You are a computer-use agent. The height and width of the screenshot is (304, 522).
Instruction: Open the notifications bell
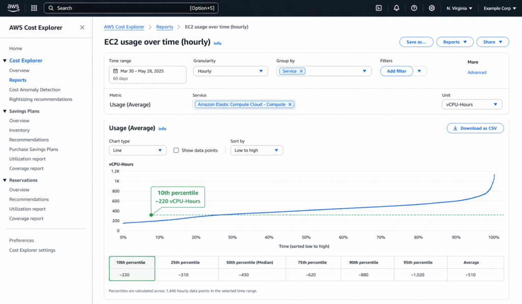tap(396, 8)
